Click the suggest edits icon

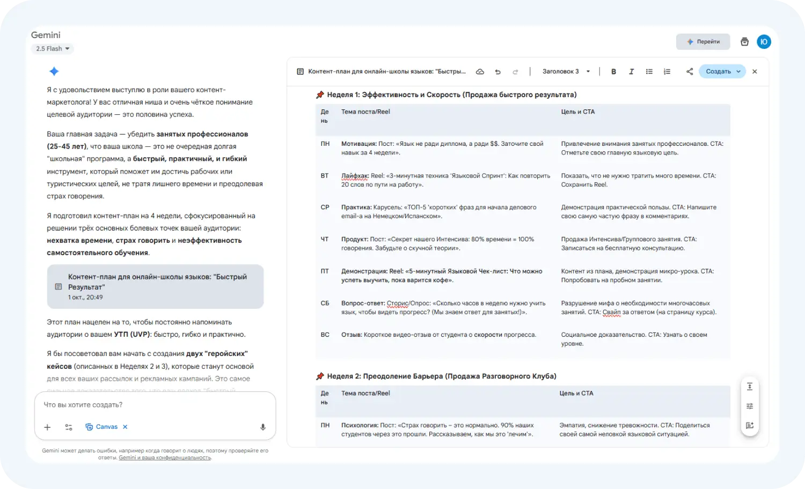point(750,425)
